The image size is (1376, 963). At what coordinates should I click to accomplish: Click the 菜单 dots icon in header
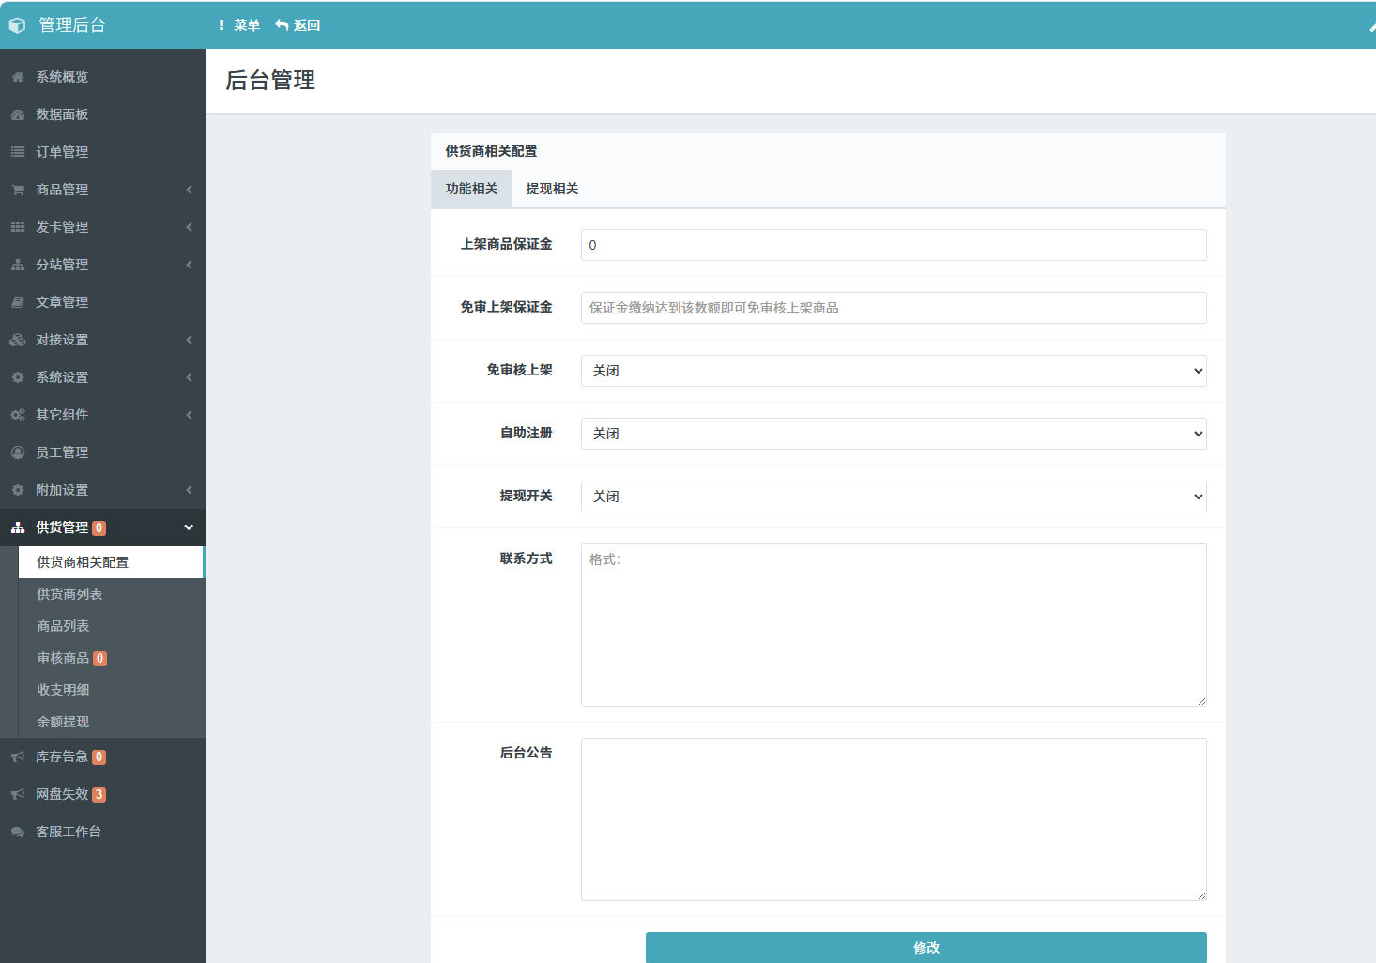[x=222, y=25]
